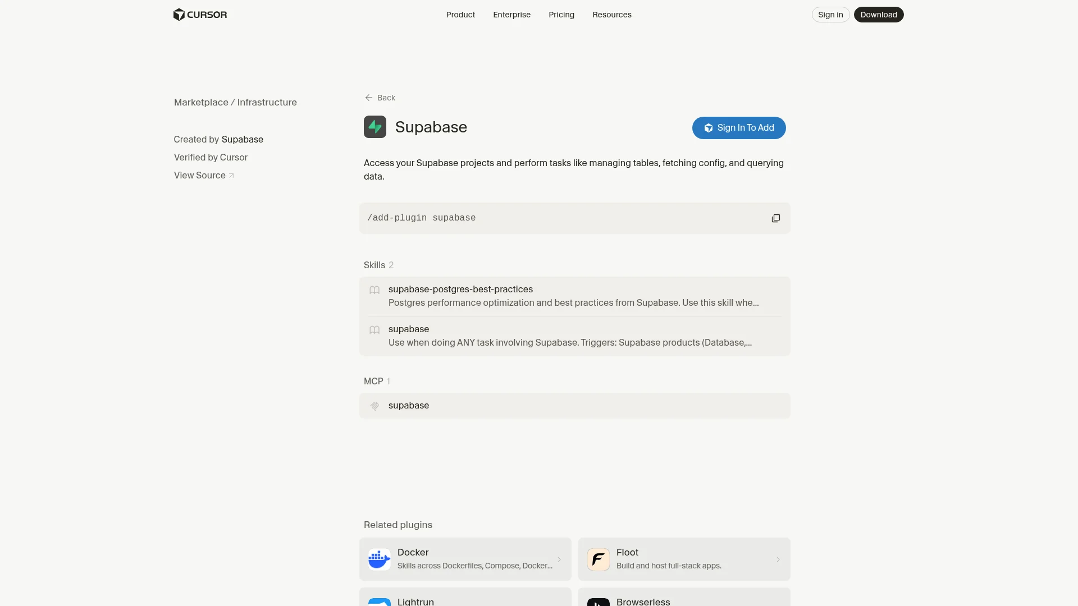The width and height of the screenshot is (1078, 606).
Task: Click Sign In To Add button
Action: coord(739,128)
